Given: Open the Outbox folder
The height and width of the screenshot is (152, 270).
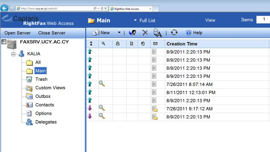Looking at the screenshot, I should pos(43,96).
